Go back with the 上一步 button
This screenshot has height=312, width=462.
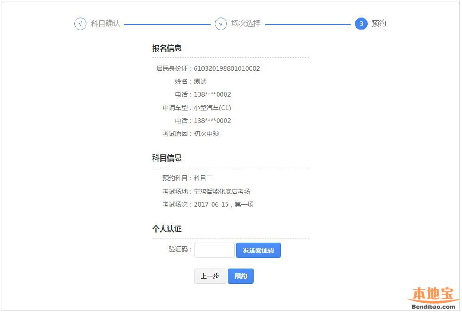click(x=210, y=276)
